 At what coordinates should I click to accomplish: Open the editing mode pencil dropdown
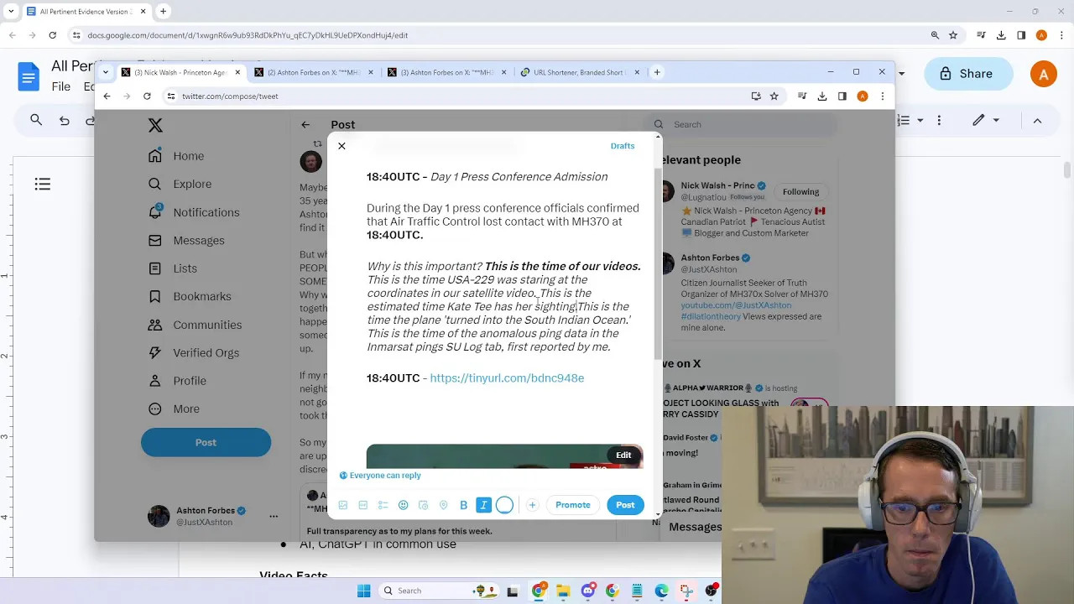coord(985,121)
